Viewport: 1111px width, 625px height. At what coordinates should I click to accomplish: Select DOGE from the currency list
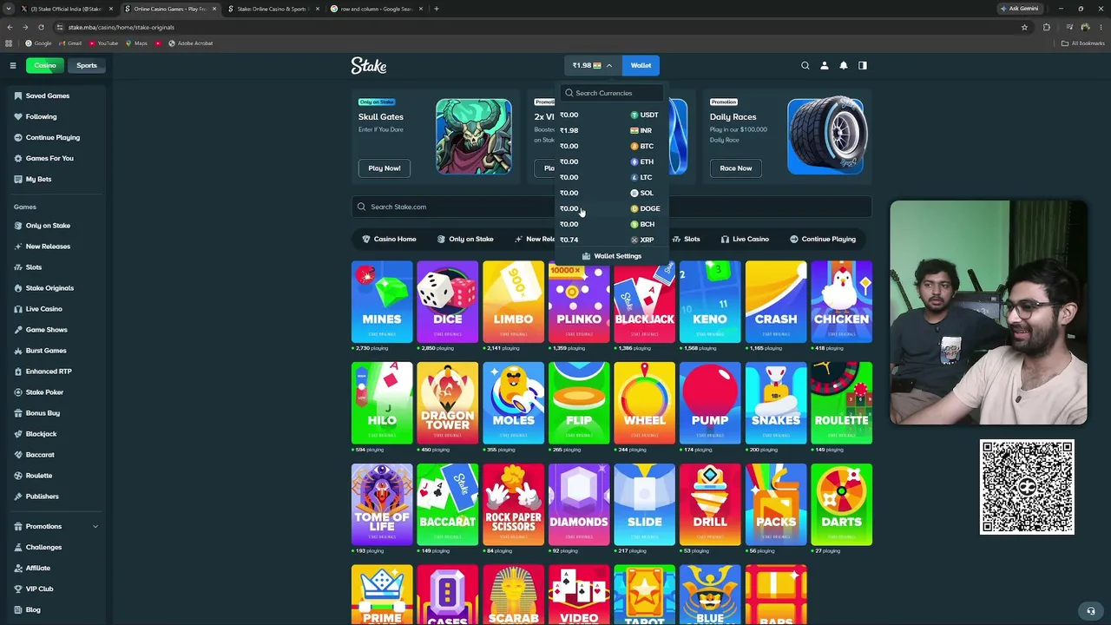coord(612,208)
